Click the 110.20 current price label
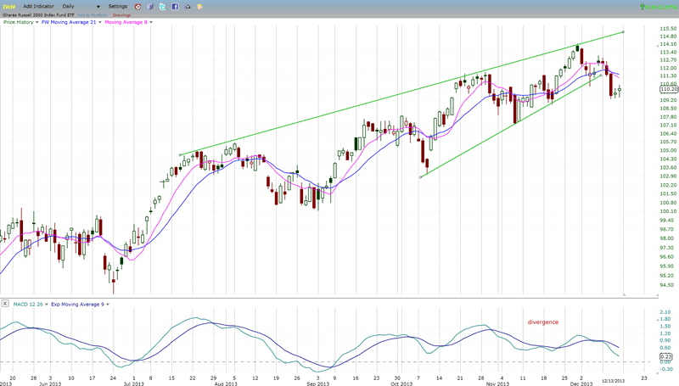Viewport: 679px width, 386px height. [669, 89]
